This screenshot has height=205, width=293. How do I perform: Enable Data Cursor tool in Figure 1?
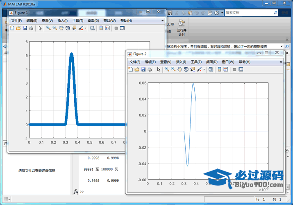tap(74, 28)
